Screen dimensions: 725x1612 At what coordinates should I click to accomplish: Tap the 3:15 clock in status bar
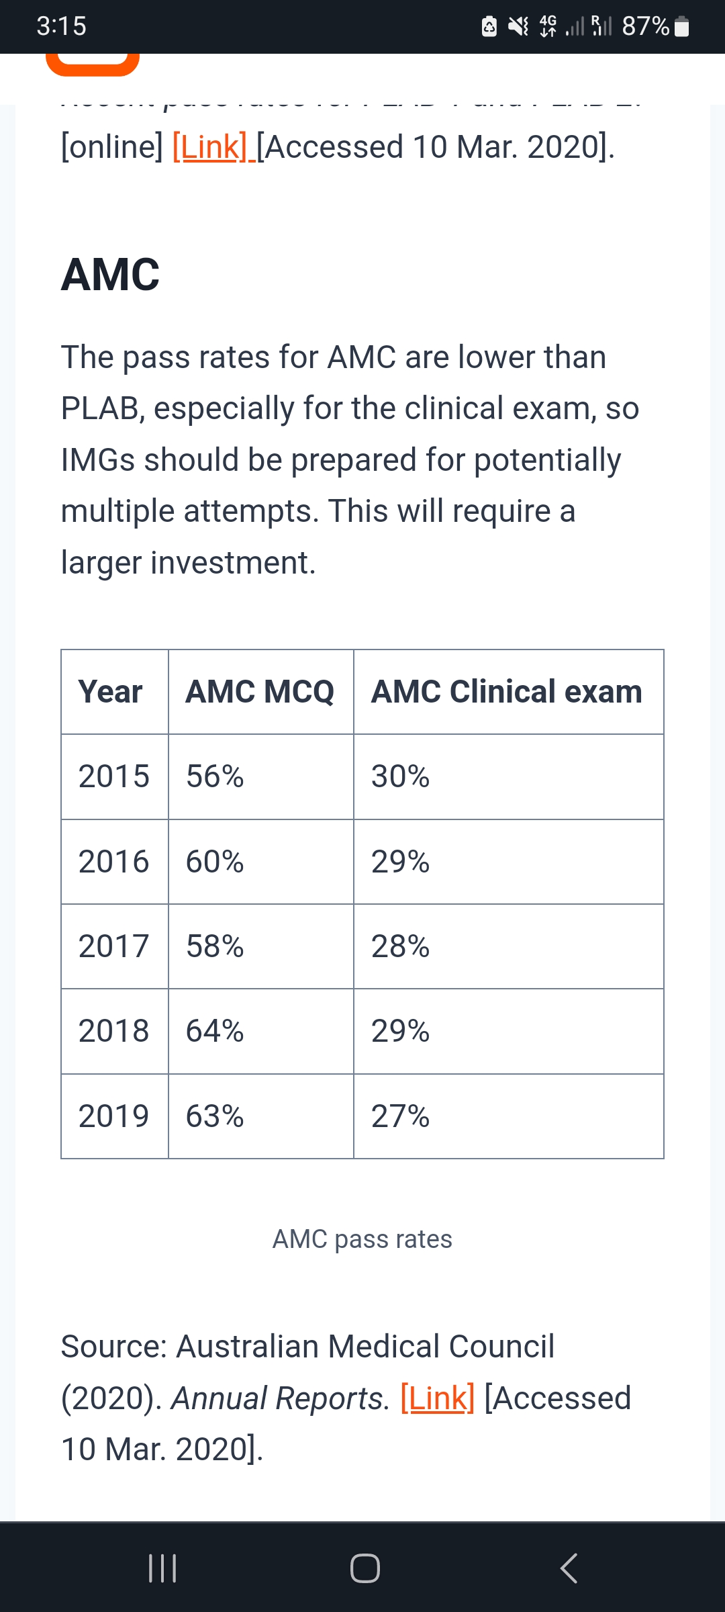[x=62, y=27]
